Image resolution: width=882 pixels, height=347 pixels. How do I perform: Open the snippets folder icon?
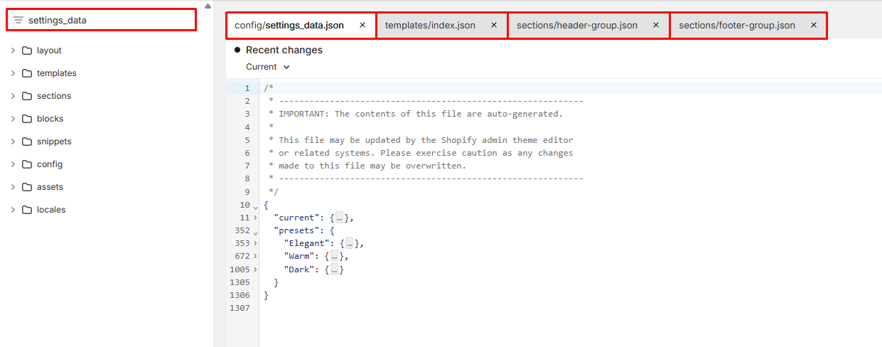click(27, 142)
